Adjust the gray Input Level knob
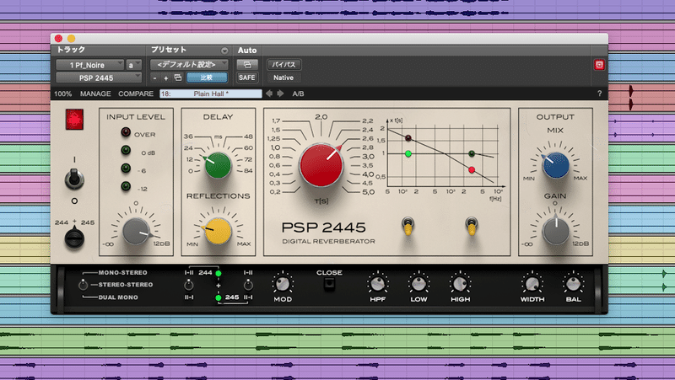The height and width of the screenshot is (380, 675). pyautogui.click(x=136, y=231)
